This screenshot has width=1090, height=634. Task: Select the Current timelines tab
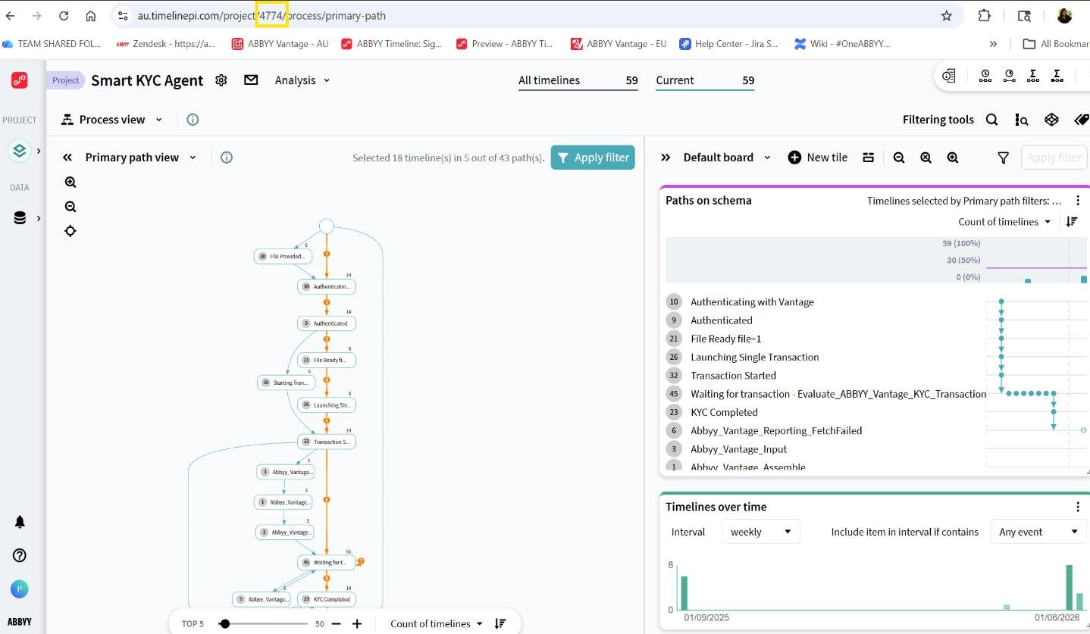point(705,80)
